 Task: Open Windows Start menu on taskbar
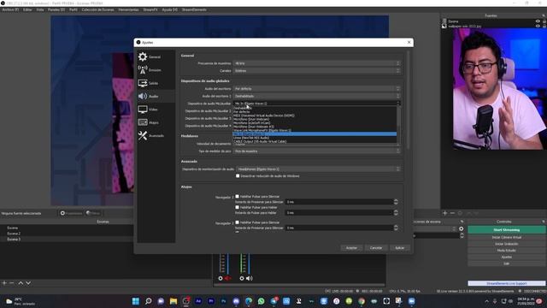(136, 301)
